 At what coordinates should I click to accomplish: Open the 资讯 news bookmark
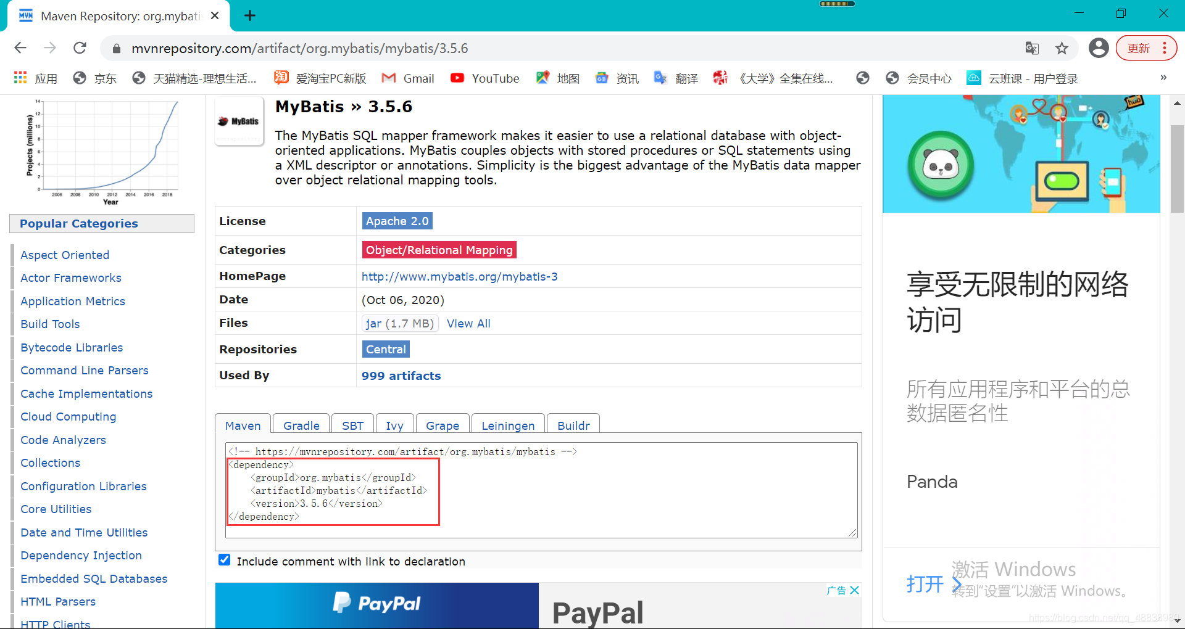(617, 78)
